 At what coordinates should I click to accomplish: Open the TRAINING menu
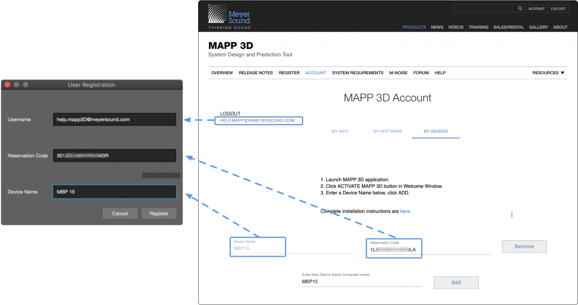tap(479, 27)
